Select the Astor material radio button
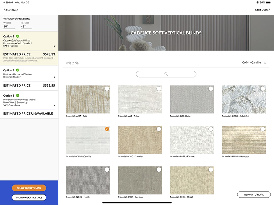 159,89
